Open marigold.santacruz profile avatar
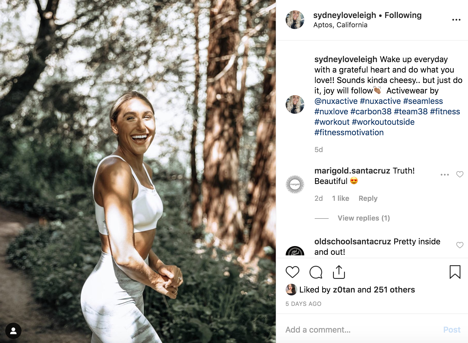 click(295, 185)
